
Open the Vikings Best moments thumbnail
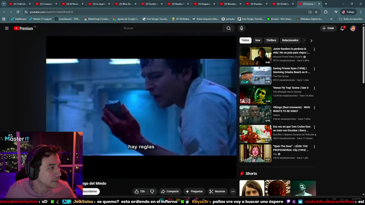tap(255, 114)
